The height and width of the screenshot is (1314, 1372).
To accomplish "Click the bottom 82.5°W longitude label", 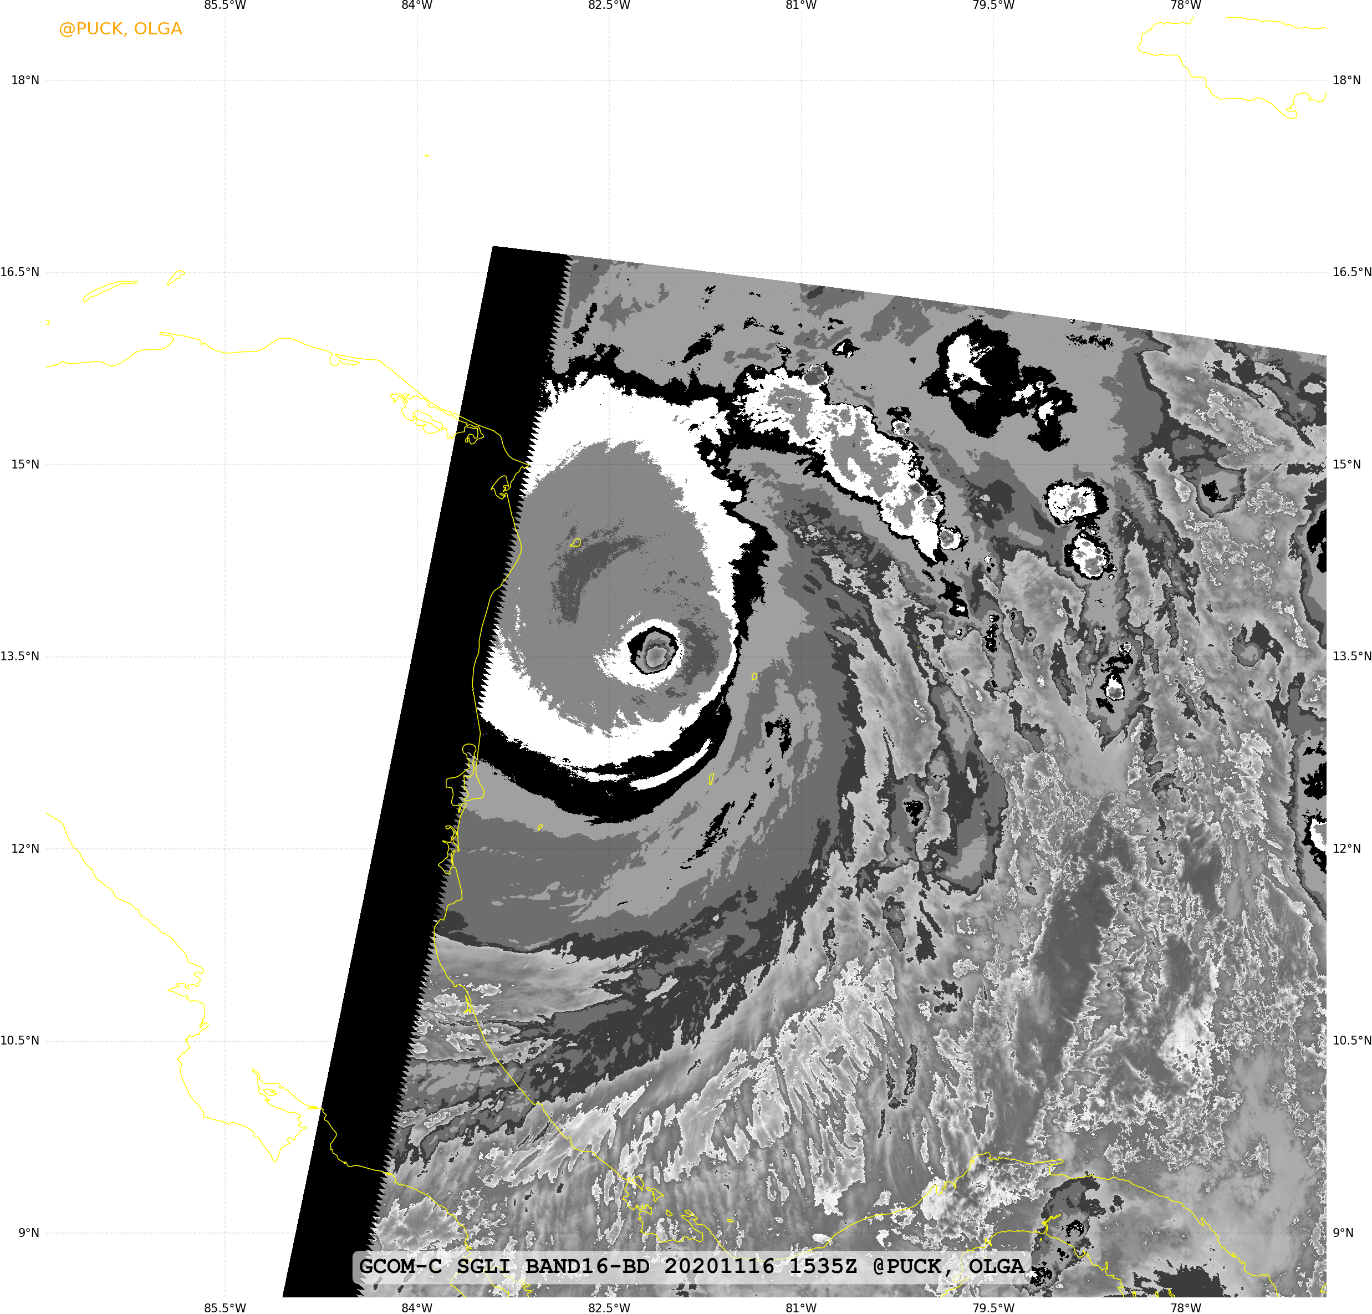I will [x=609, y=1307].
